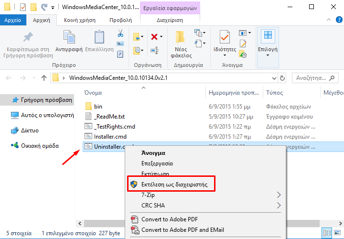Click the Back navigation arrow
Viewport: 344px width, 239px height.
pos(9,78)
